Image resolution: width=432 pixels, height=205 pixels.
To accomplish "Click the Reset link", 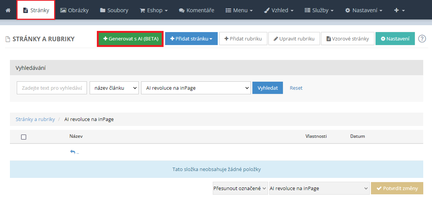I will [x=296, y=88].
